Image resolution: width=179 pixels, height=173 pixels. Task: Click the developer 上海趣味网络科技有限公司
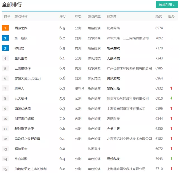[126, 169]
